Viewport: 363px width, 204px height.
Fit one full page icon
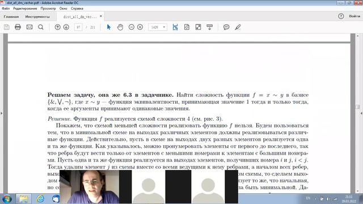click(187, 27)
